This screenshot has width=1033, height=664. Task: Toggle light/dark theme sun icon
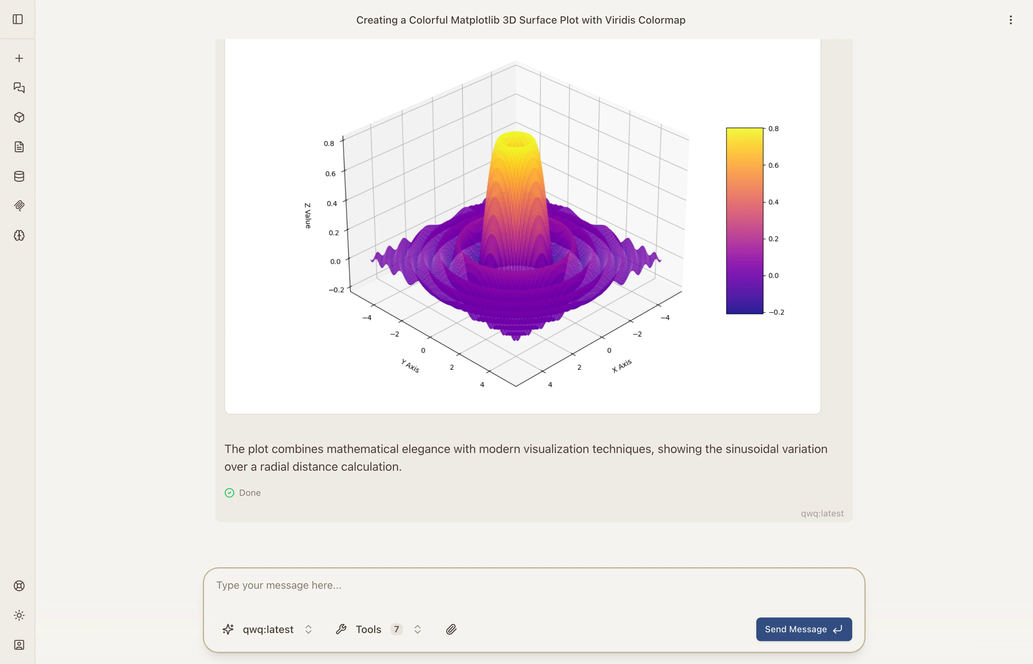19,615
